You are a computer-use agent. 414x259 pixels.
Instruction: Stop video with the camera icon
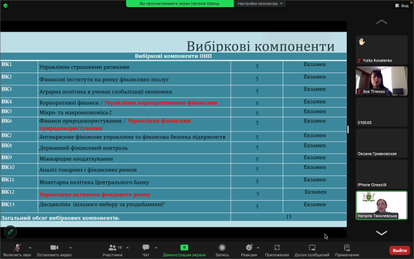coord(54,247)
